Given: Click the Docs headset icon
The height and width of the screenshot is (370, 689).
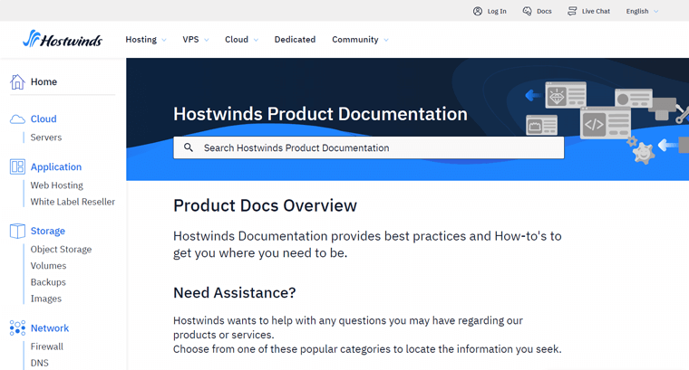Looking at the screenshot, I should (527, 11).
